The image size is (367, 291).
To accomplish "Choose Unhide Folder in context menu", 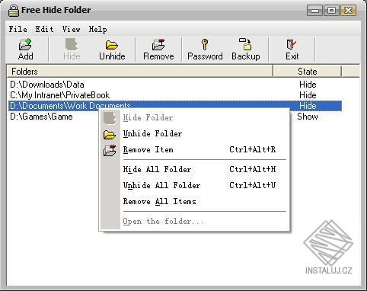I will pos(194,134).
